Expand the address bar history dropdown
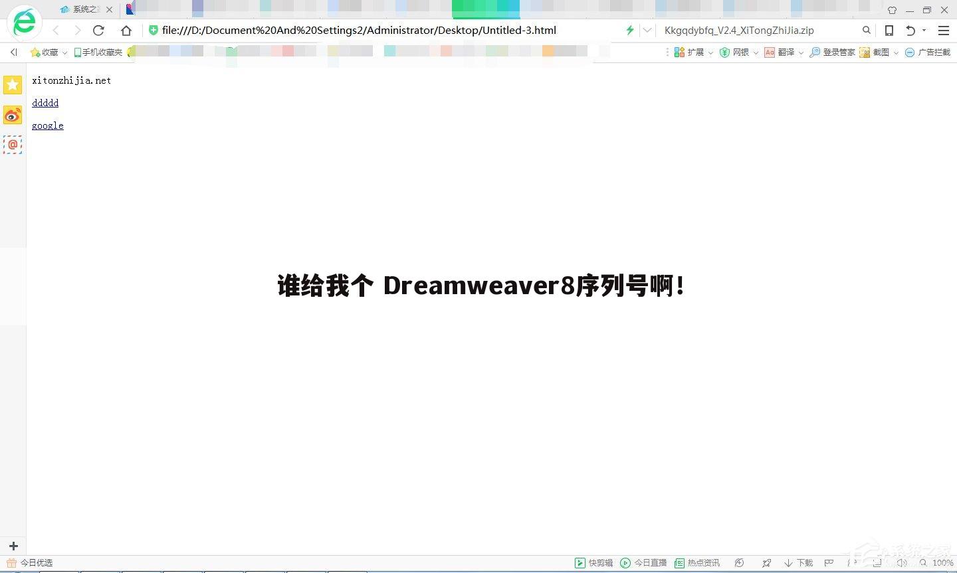The width and height of the screenshot is (957, 573). [x=647, y=31]
